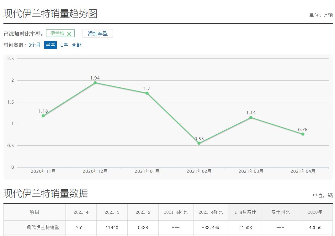Click the 2021-2 column header
Viewport: 335px width, 236px height.
pyautogui.click(x=143, y=212)
